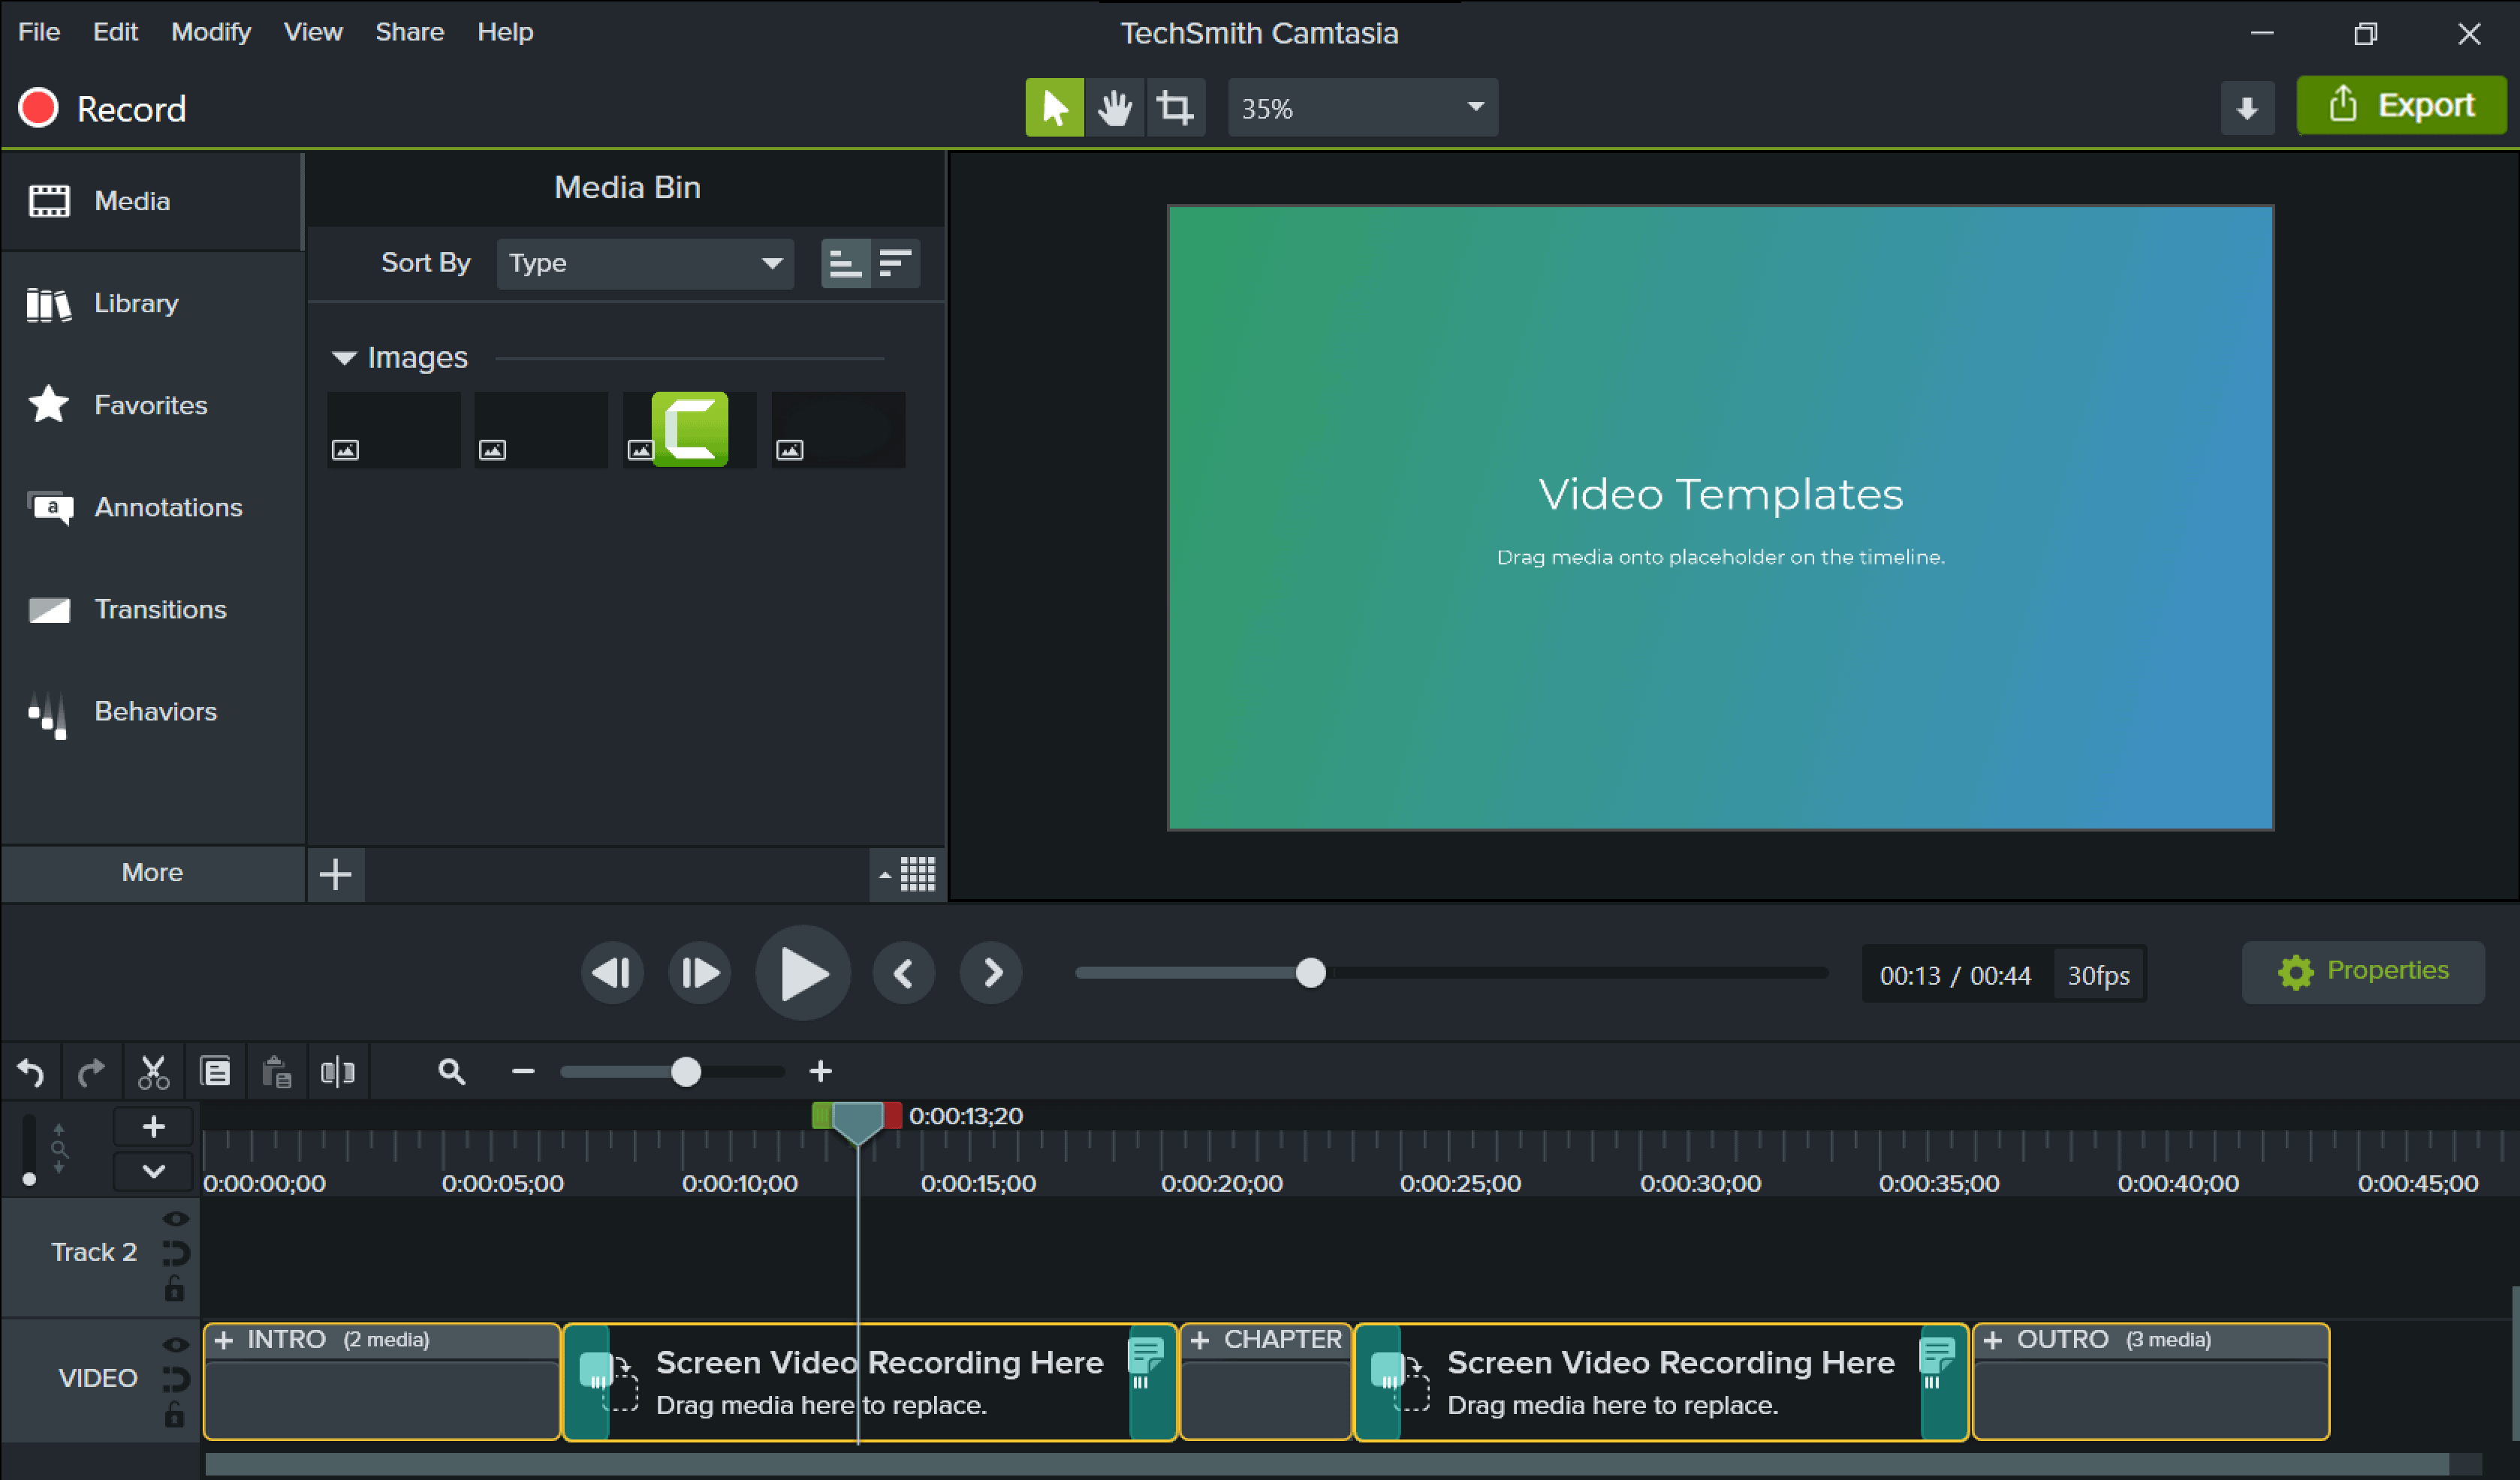Jump to next media with right chevron
This screenshot has width=2520, height=1480.
[991, 973]
